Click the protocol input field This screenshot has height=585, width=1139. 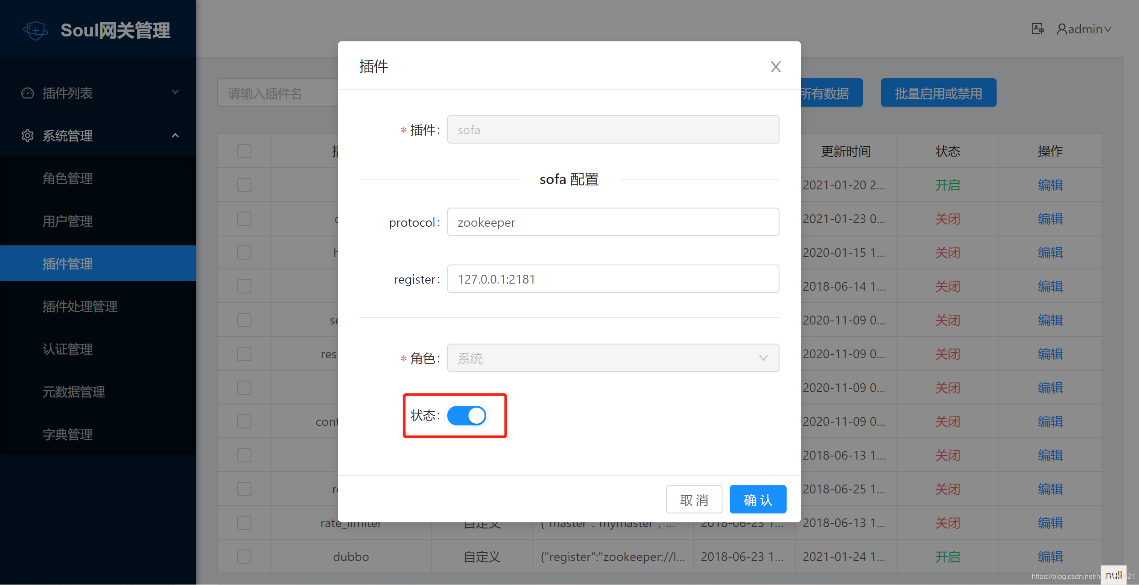coord(613,222)
